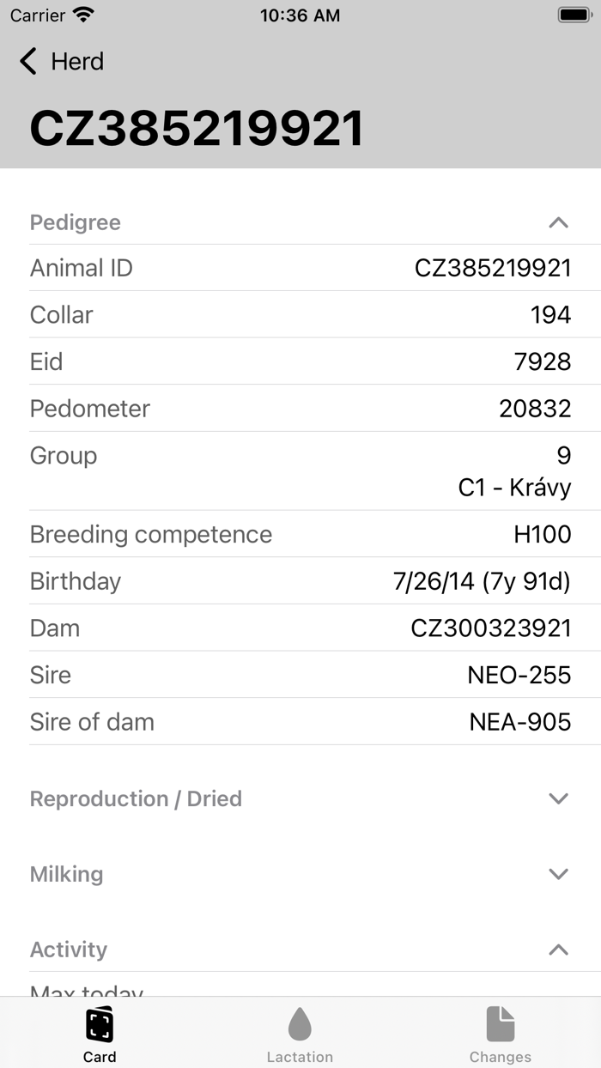Tap the Pedometer value 20832
601x1068 pixels.
coord(535,409)
